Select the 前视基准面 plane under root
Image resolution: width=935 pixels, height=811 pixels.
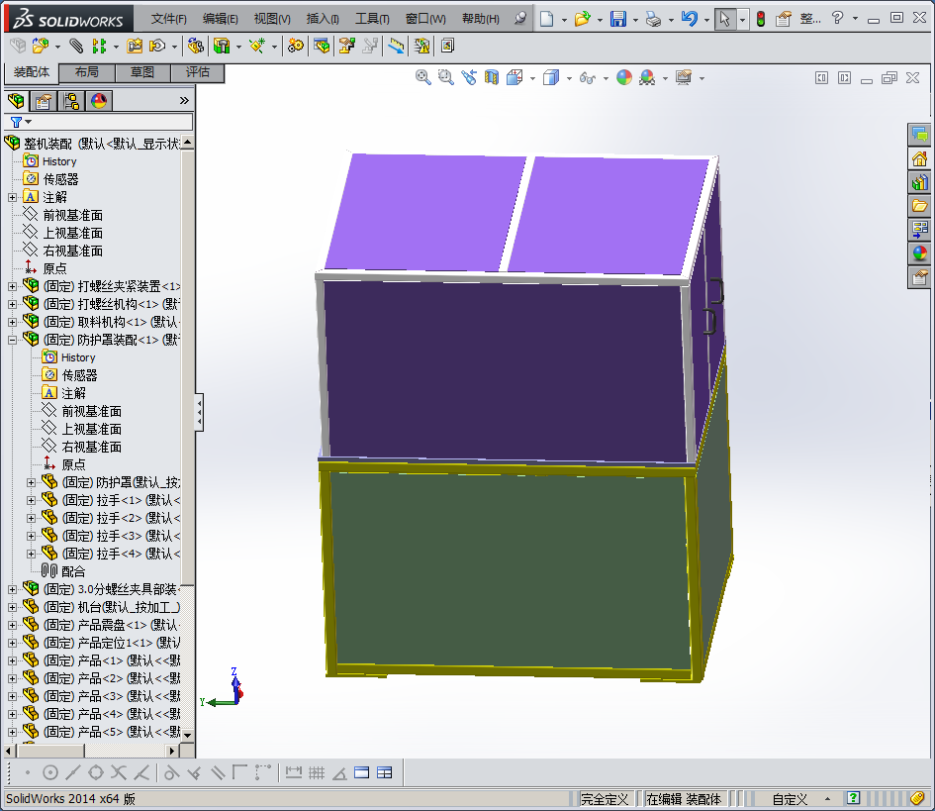[73, 215]
